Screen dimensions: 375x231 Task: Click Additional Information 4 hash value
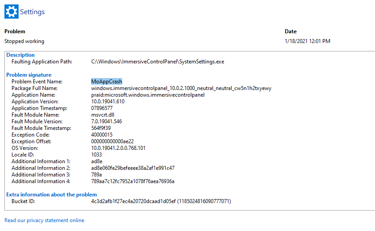pyautogui.click(x=133, y=181)
